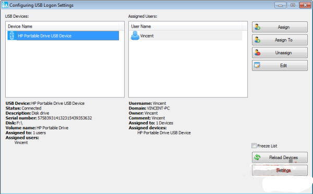Click Assigned to 1 users text
Viewport: 313px width, 194px height.
tap(26, 133)
